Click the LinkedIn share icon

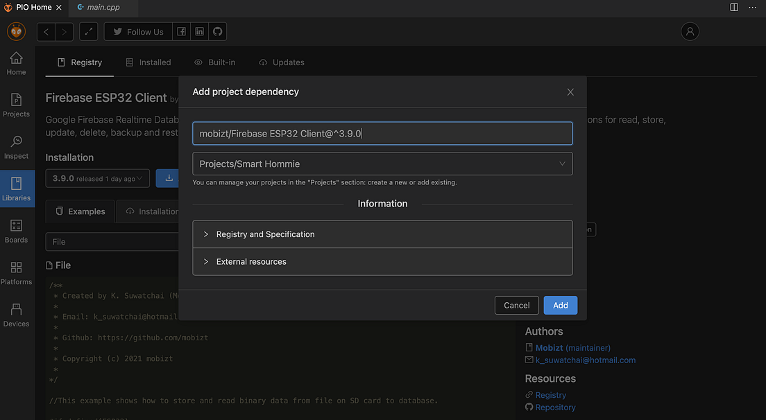click(199, 31)
